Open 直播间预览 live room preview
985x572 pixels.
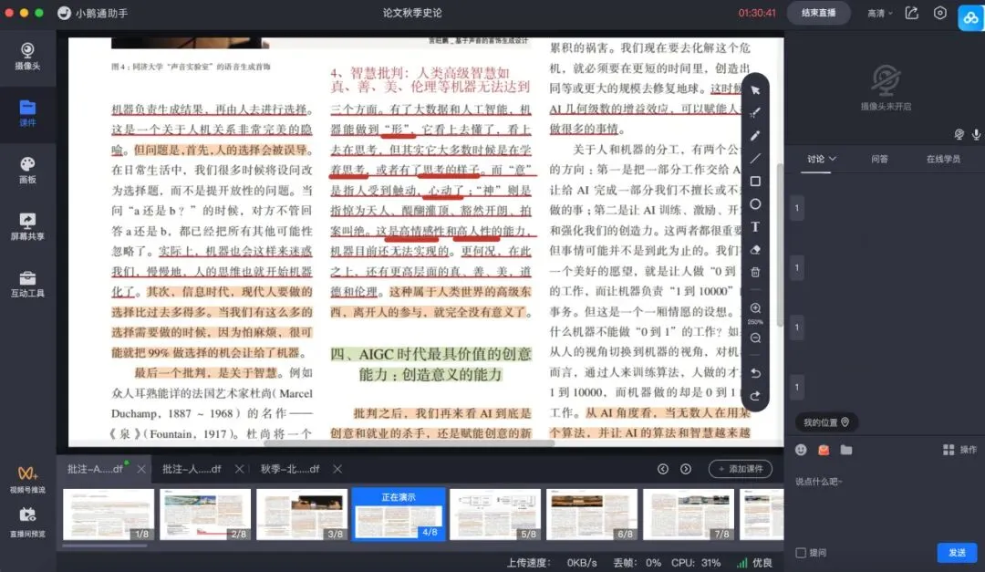(27, 523)
